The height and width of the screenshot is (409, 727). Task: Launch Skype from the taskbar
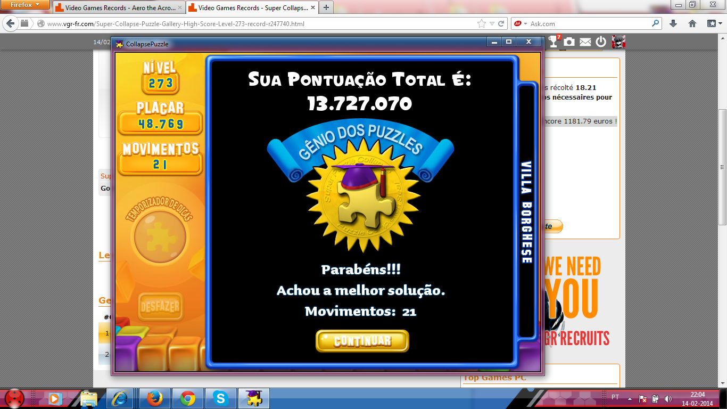(x=219, y=398)
